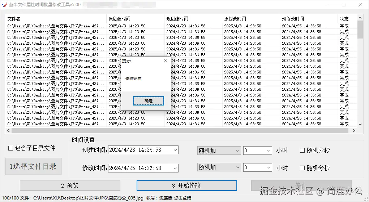The image size is (369, 202).
Task: Click 100/100 file path text in status bar
Action: (x=73, y=198)
